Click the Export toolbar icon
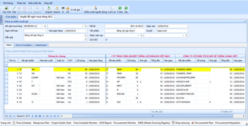The height and width of the screenshot is (126, 248). [x=57, y=8]
